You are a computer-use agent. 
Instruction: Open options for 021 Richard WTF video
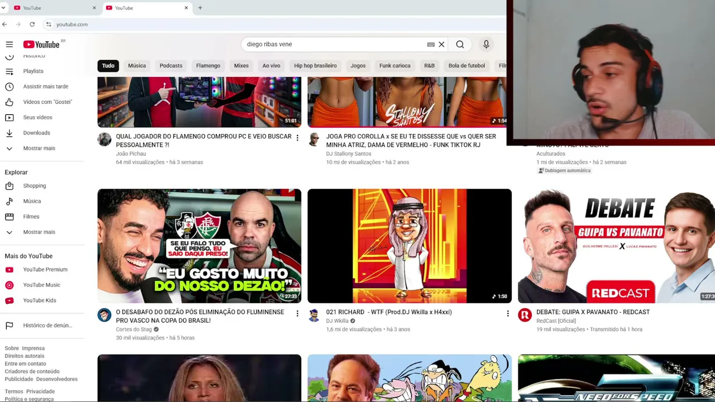[508, 313]
